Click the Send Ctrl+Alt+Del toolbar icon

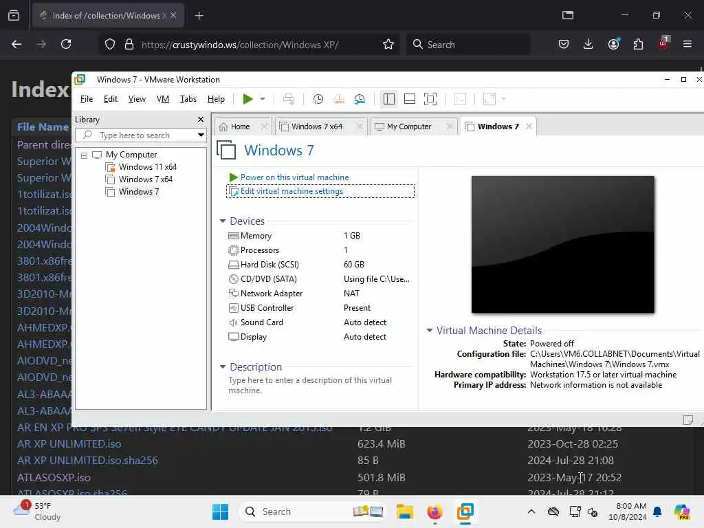[x=289, y=99]
